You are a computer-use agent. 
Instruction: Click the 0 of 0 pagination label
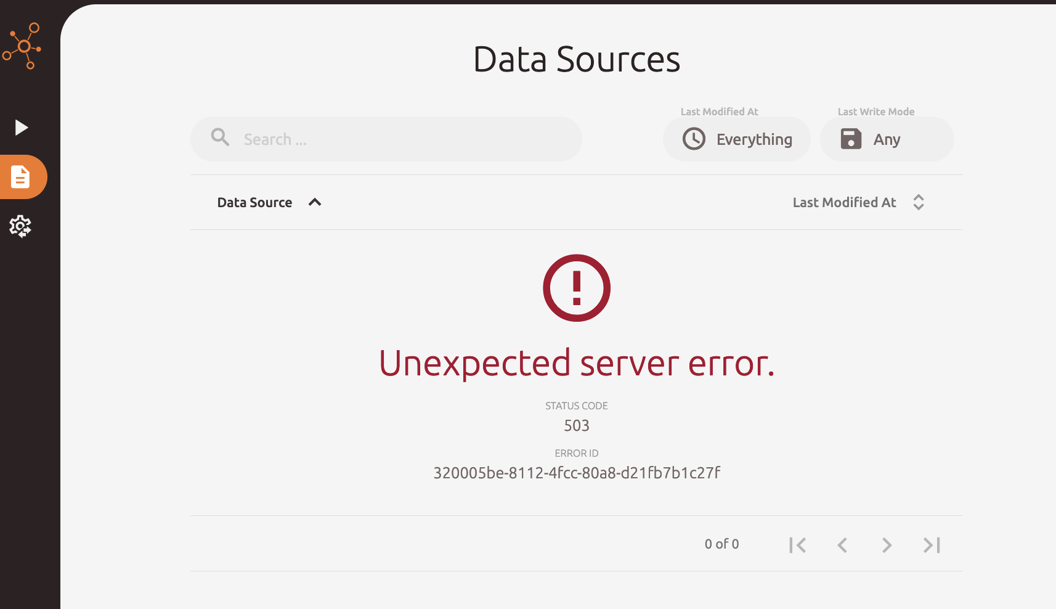pyautogui.click(x=721, y=544)
